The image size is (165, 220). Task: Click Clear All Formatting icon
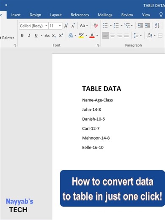96,26
